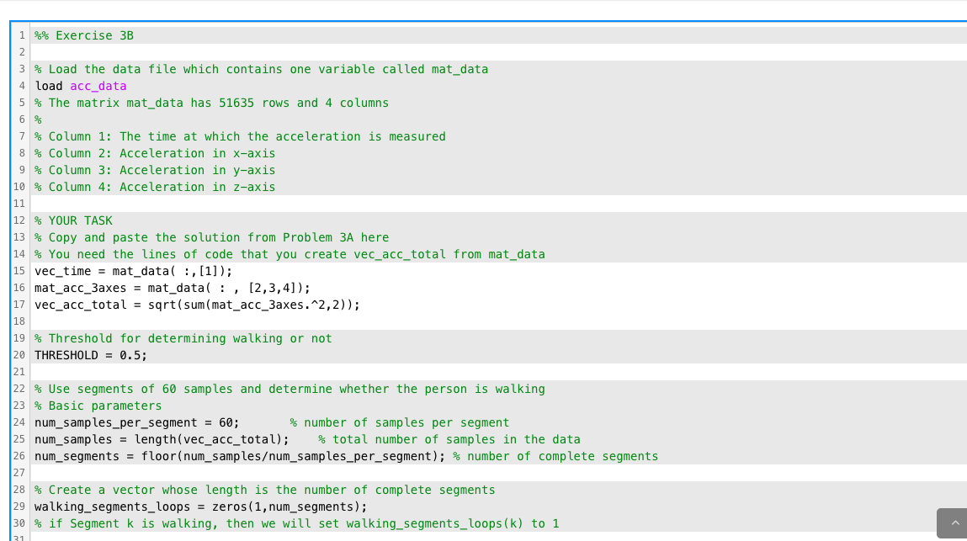Click line number 29 in the gutter
This screenshot has height=541, width=967.
coord(19,507)
